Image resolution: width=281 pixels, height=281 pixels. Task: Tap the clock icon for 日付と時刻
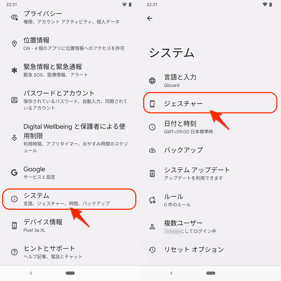(152, 127)
